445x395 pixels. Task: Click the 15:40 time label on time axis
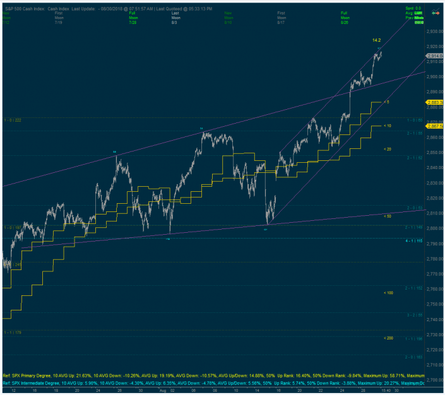click(386, 391)
